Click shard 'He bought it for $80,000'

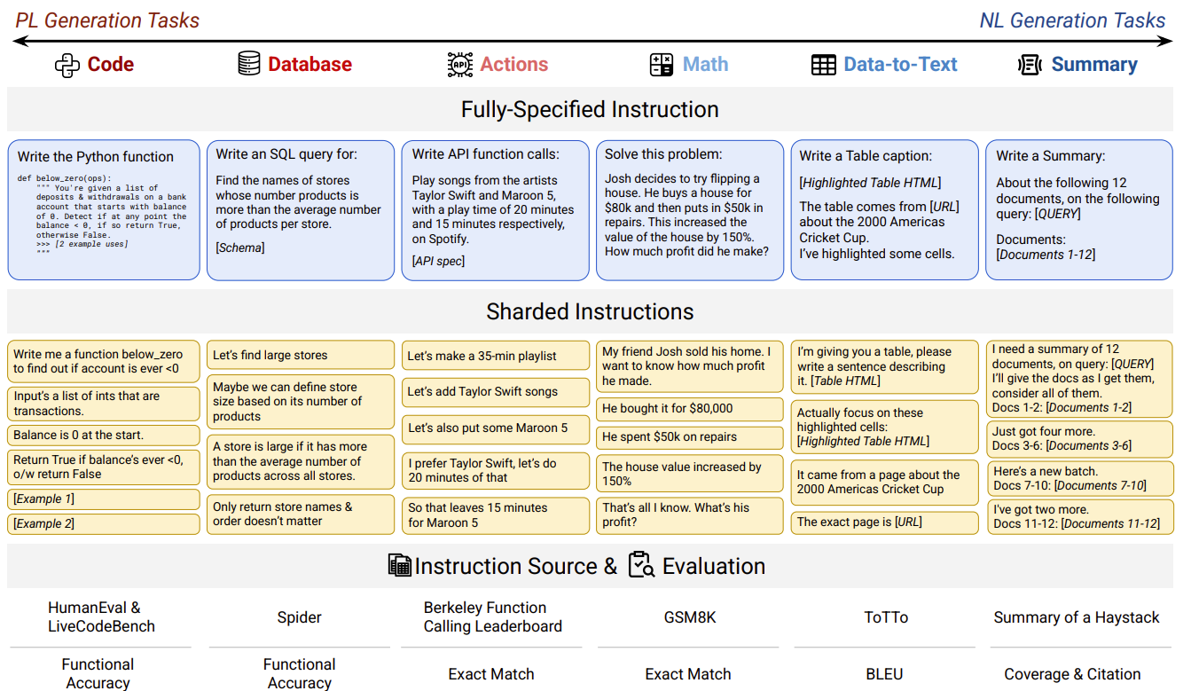[689, 409]
